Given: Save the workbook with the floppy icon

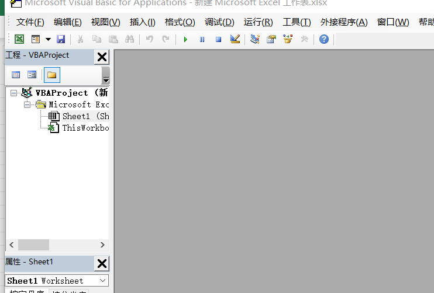Looking at the screenshot, I should (61, 39).
